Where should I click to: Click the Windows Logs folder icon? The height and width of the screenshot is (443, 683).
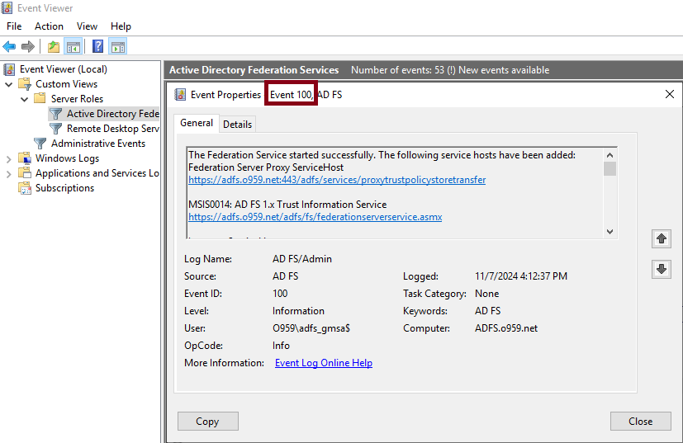coord(25,158)
